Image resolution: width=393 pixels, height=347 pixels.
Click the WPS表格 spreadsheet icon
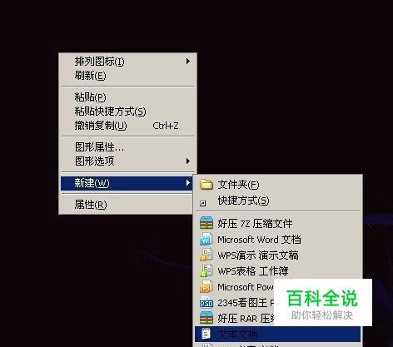click(x=206, y=271)
